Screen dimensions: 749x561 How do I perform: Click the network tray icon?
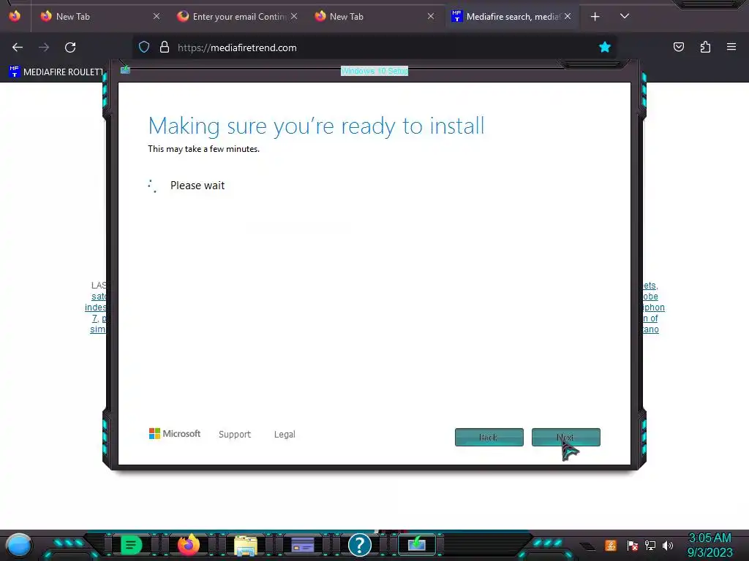(x=650, y=545)
